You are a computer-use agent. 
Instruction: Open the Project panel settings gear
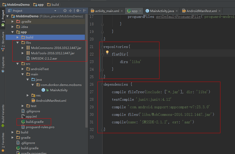78,11
